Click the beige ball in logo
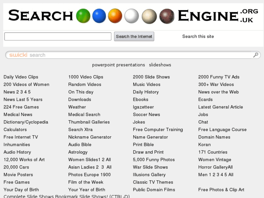 pyautogui.click(x=149, y=16)
